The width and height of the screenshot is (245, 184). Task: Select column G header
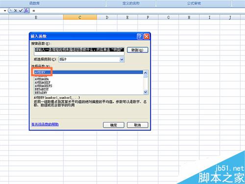[169, 17]
